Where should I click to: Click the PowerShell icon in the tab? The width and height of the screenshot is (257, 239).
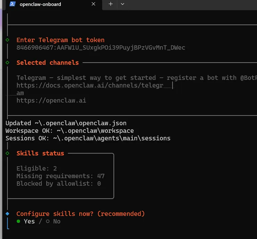point(12,4)
